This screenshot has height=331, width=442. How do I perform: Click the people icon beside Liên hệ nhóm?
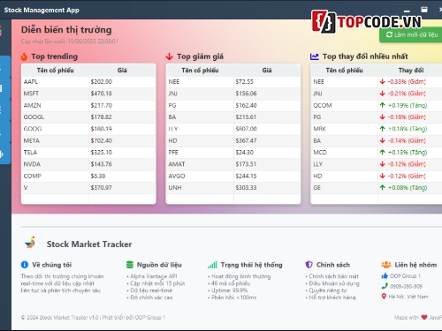[386, 265]
